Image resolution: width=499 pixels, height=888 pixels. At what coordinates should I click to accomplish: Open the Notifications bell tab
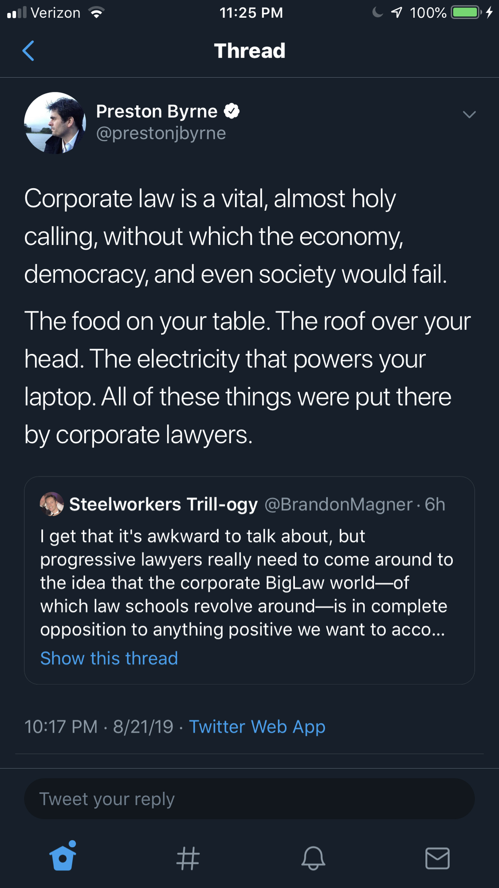coord(313,858)
